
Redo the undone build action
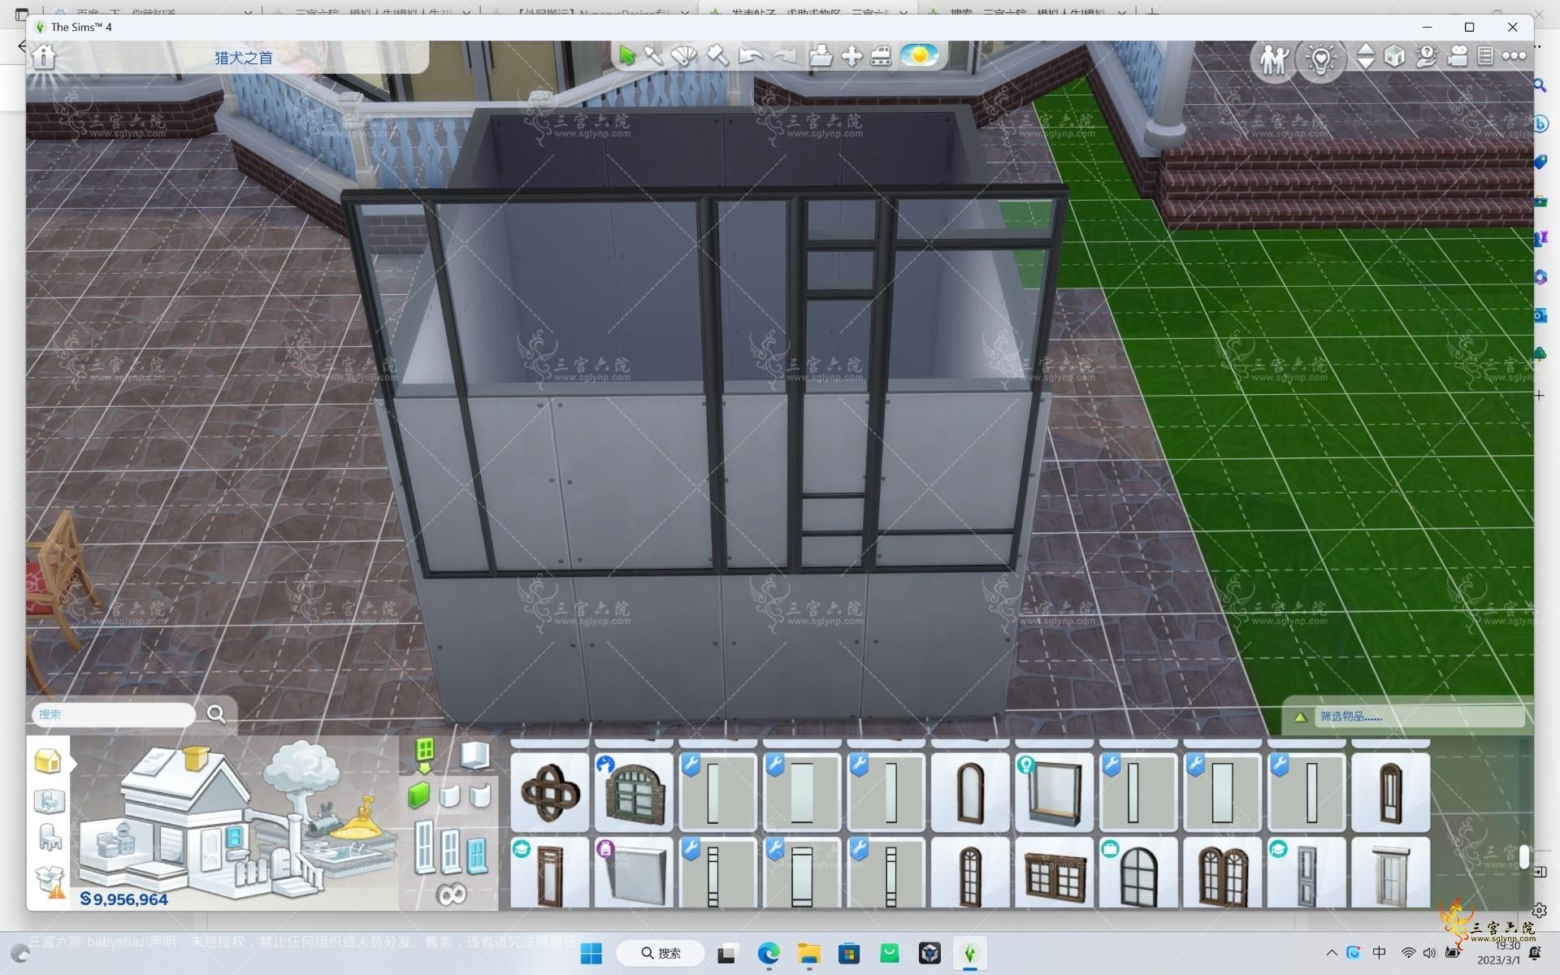point(783,56)
